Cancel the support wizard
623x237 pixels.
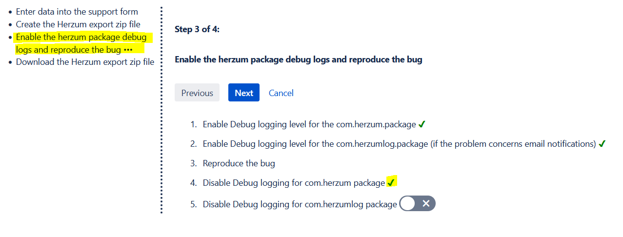tap(281, 93)
